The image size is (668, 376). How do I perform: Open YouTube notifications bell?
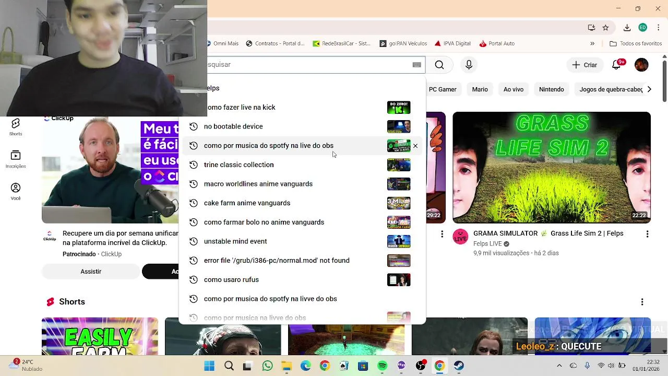(x=616, y=65)
